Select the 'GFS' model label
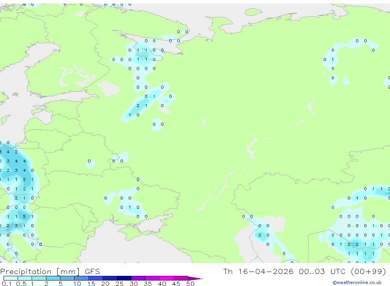Image resolution: width=390 pixels, height=286 pixels. (92, 271)
